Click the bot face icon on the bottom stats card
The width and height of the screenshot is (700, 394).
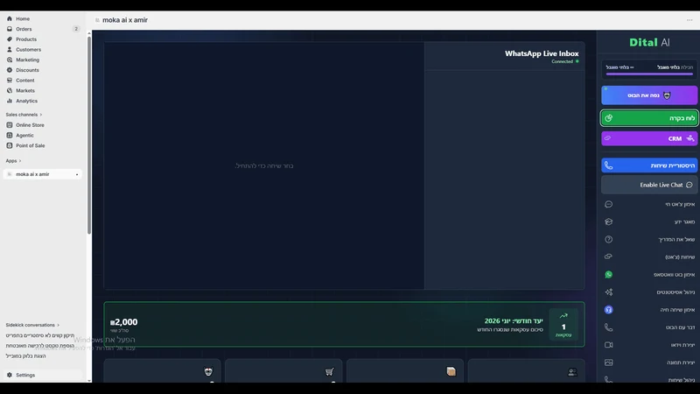(208, 371)
